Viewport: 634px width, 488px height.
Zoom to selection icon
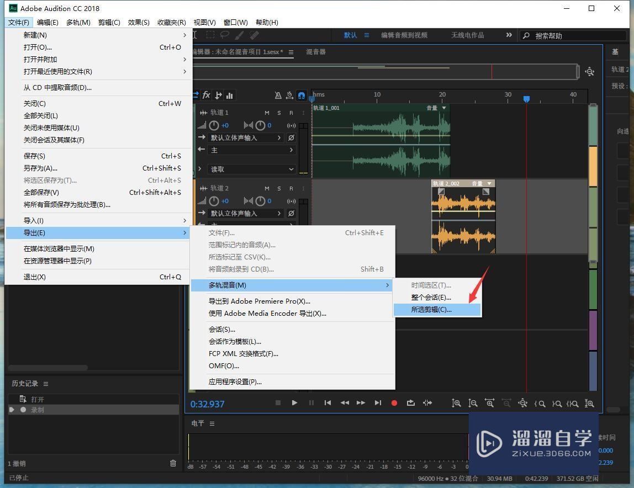click(572, 404)
